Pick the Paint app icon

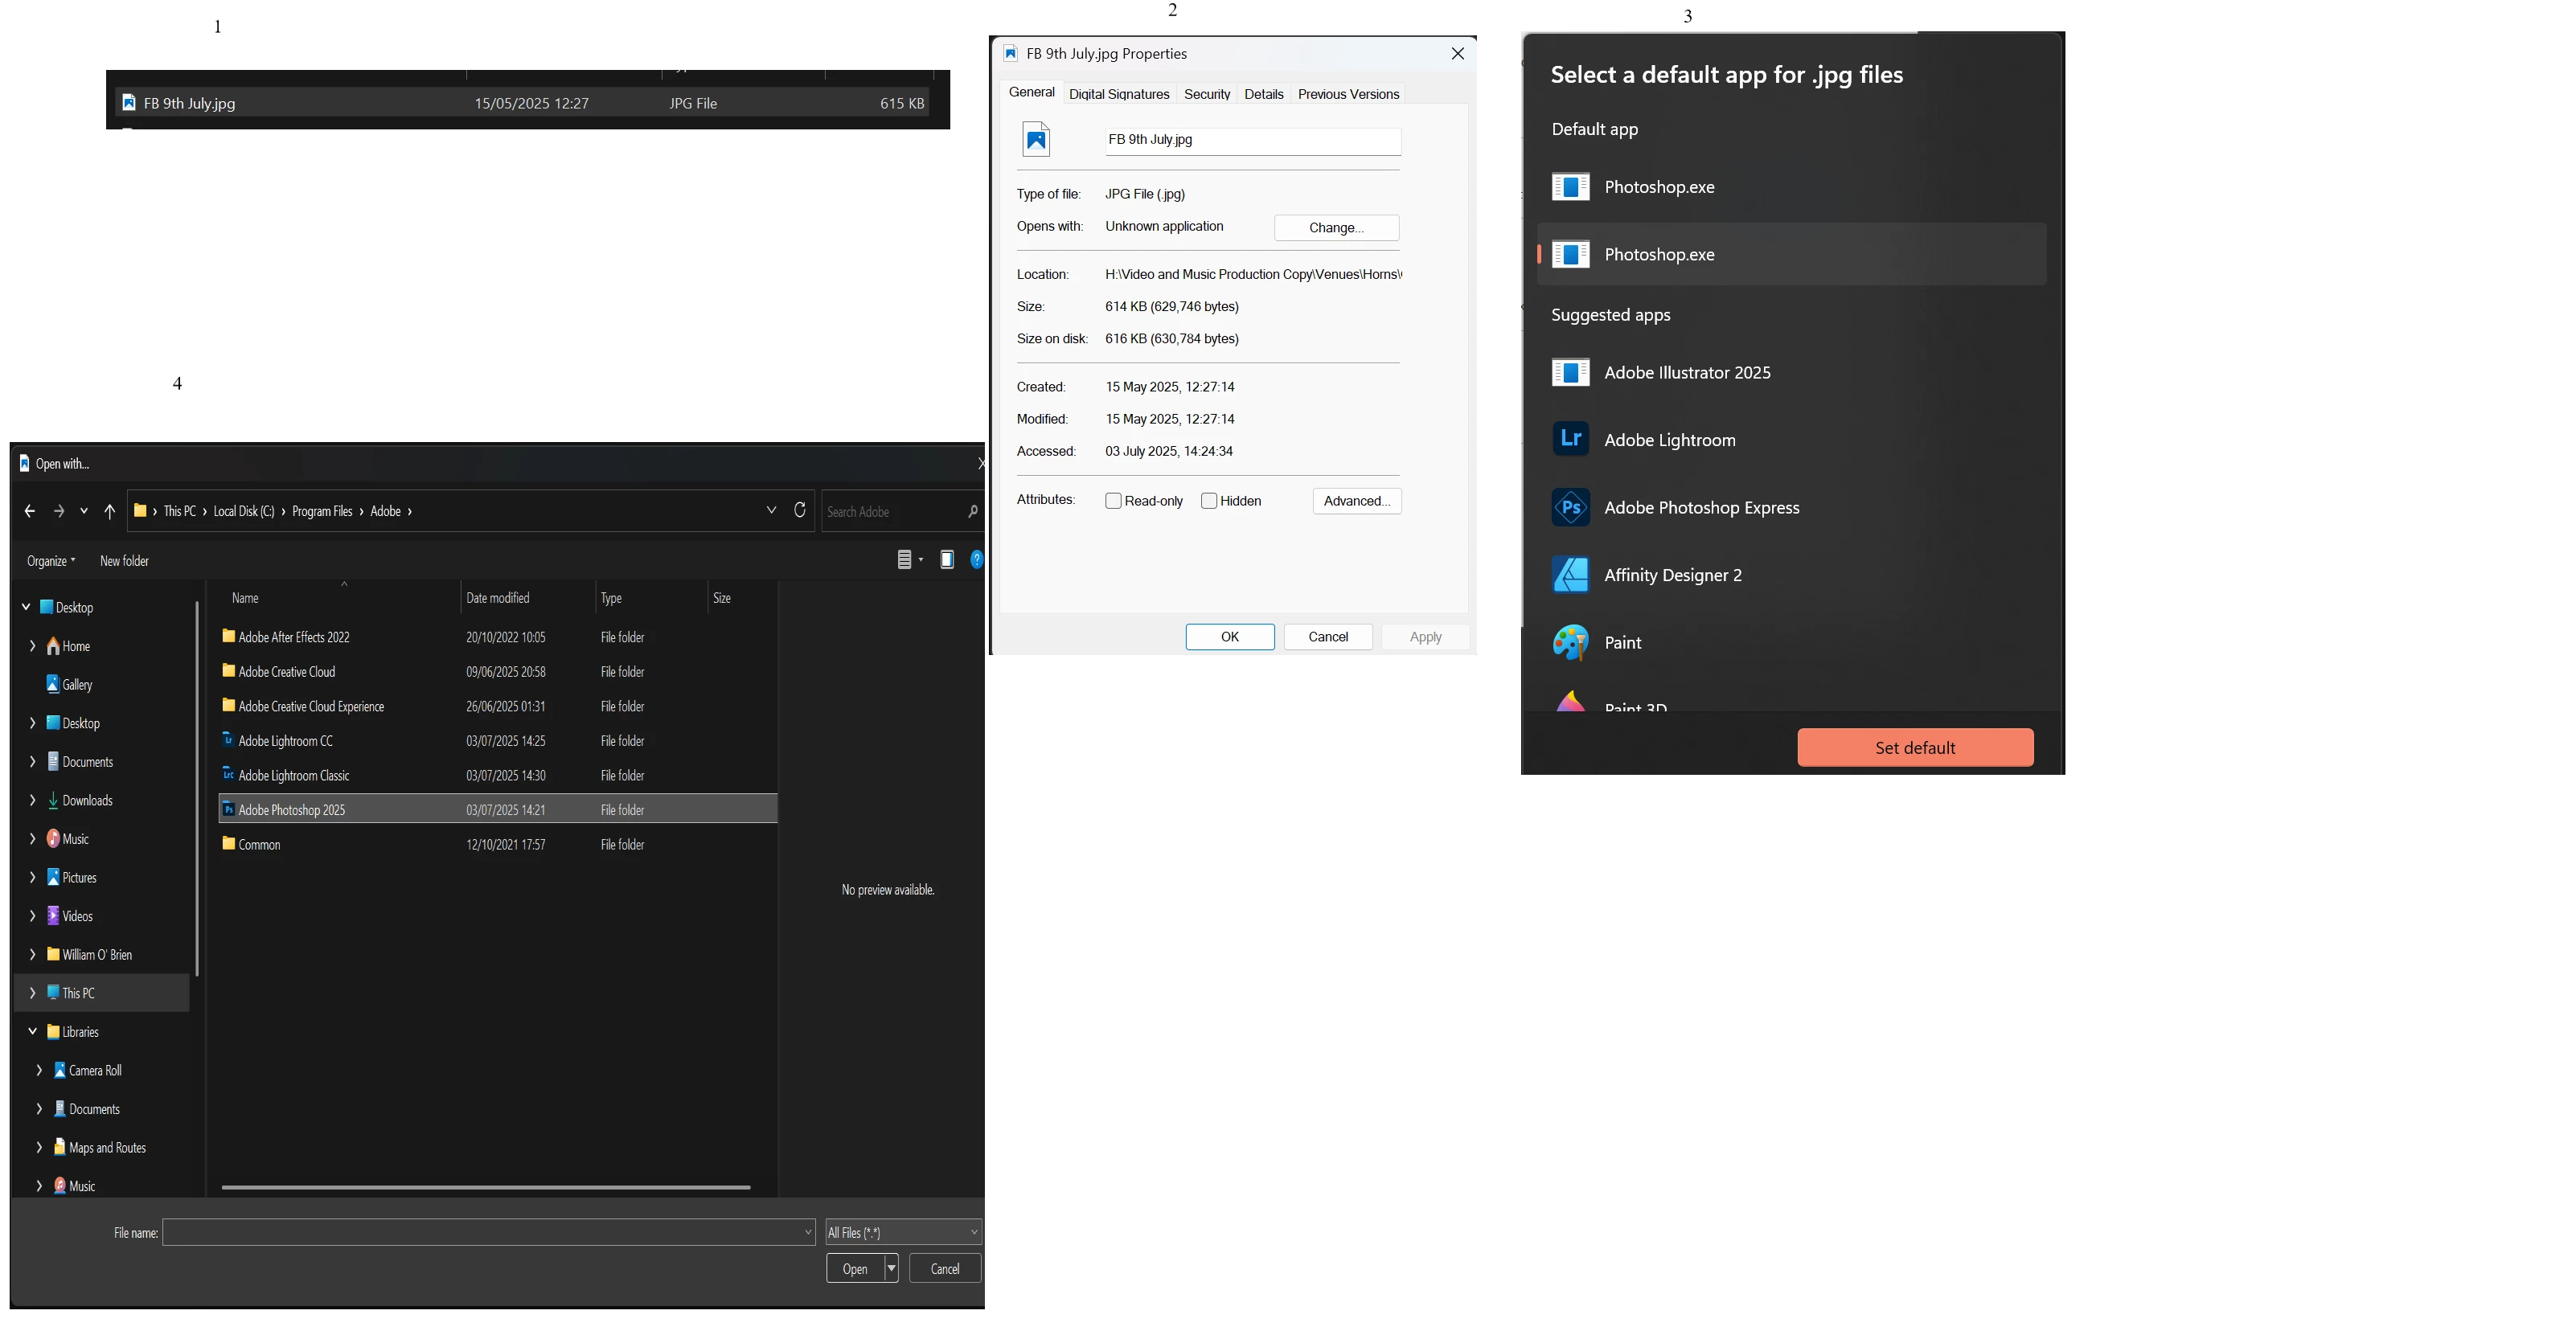coord(1570,642)
